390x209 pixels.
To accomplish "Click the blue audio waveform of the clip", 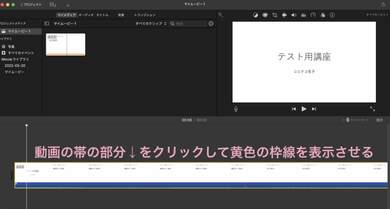I will tap(201, 185).
